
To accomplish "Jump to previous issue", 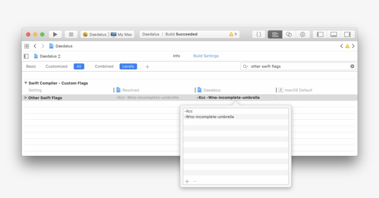I will [342, 46].
